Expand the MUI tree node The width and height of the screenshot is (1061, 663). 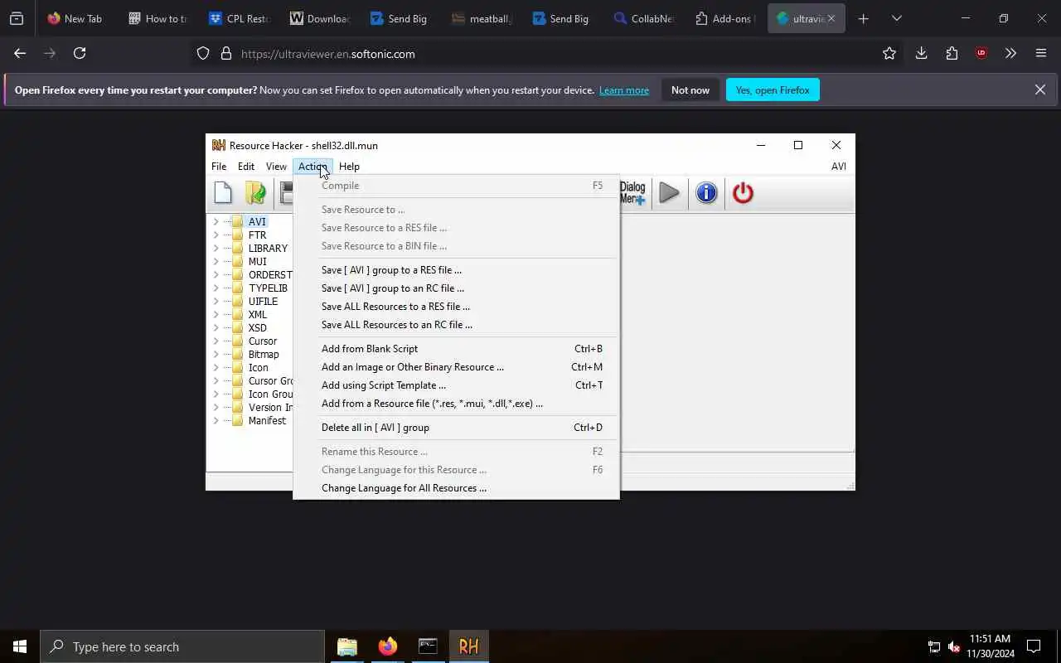click(216, 262)
